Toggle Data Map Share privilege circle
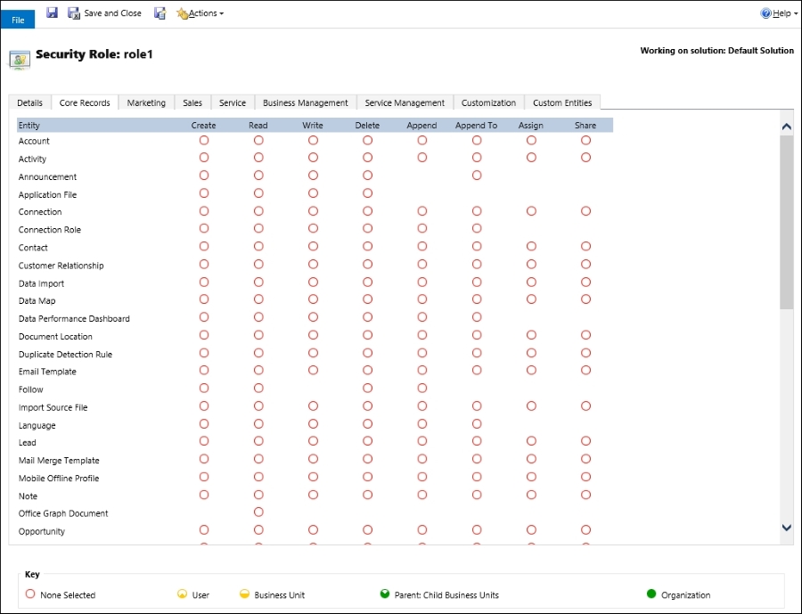 pyautogui.click(x=585, y=299)
